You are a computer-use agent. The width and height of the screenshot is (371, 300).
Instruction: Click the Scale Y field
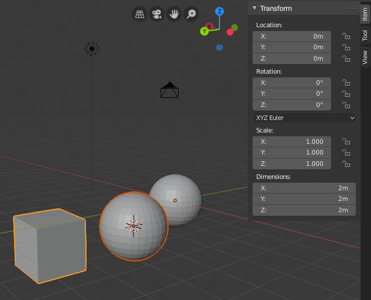click(292, 152)
